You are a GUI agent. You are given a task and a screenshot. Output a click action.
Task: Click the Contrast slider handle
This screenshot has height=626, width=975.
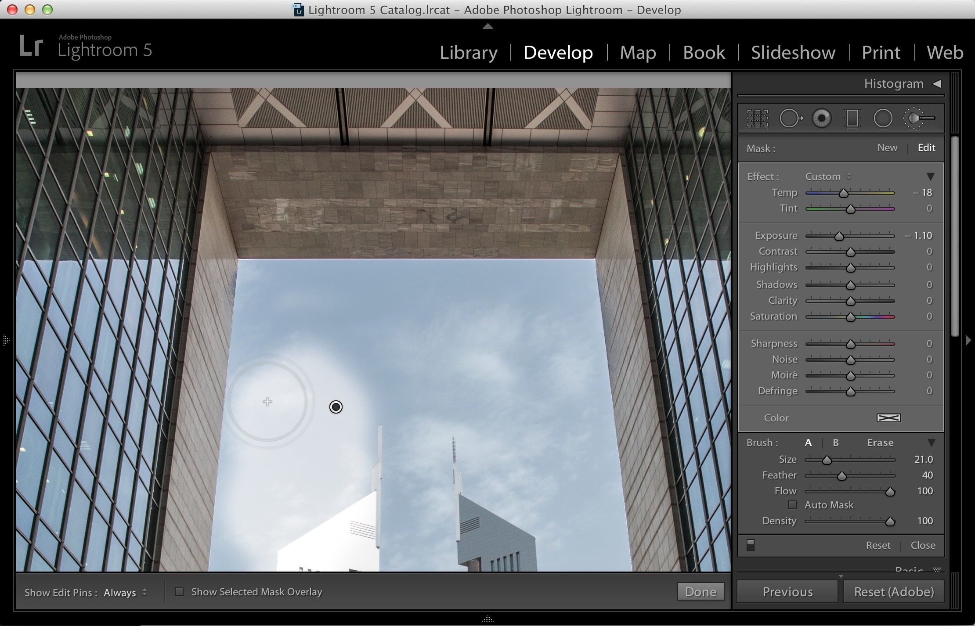(x=850, y=252)
